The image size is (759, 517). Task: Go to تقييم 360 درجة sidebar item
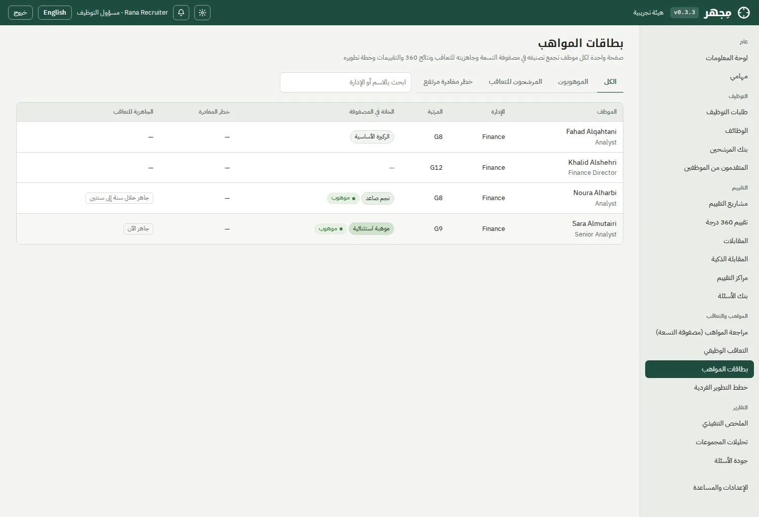pyautogui.click(x=727, y=222)
